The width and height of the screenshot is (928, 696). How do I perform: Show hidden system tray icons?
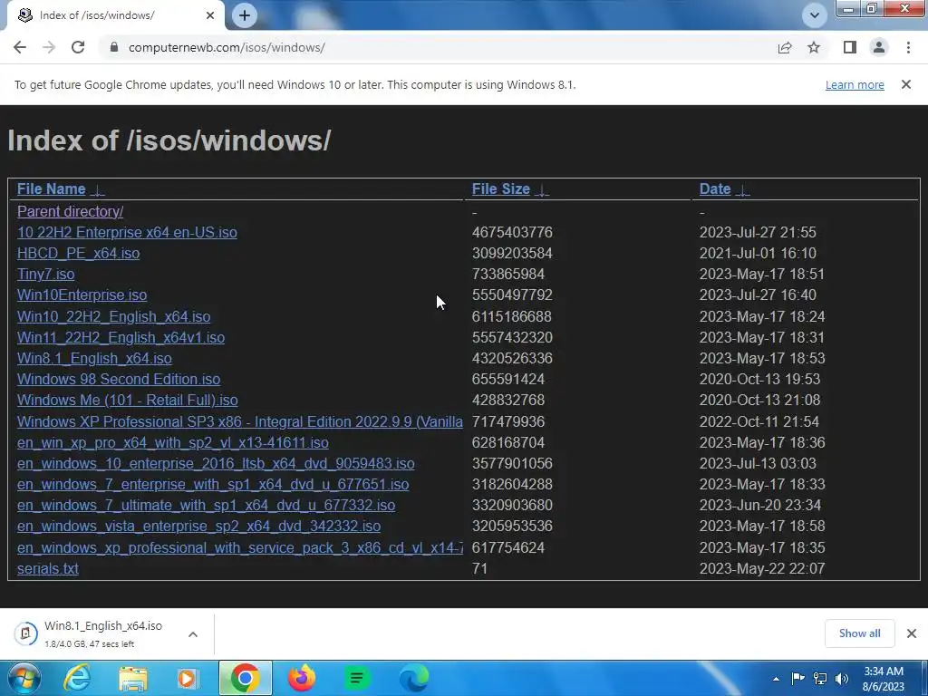(x=776, y=679)
